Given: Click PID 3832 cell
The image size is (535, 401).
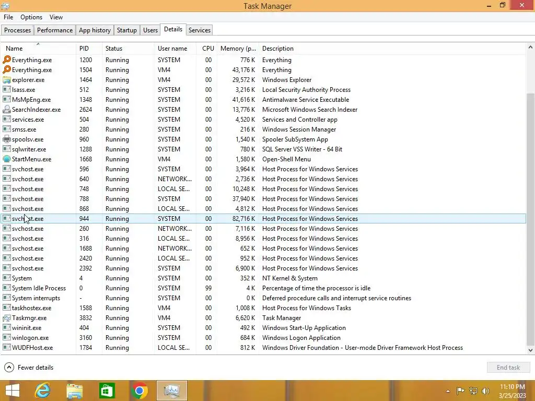Looking at the screenshot, I should tap(86, 318).
